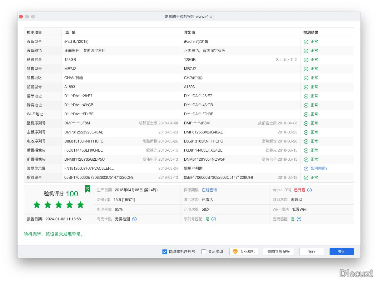Click the fifth green star under 验机评分

point(81,205)
